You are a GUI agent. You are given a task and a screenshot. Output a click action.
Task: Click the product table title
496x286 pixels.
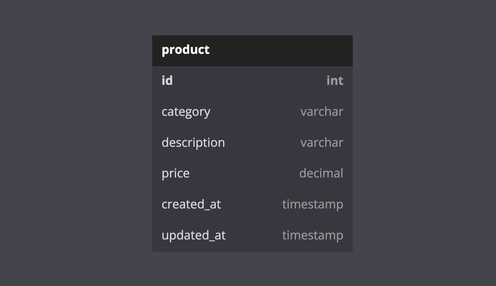[x=185, y=49]
